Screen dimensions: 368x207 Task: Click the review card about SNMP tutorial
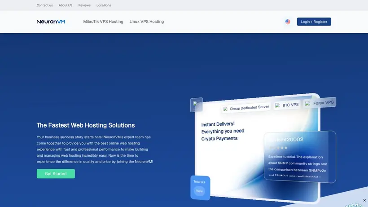click(x=300, y=157)
